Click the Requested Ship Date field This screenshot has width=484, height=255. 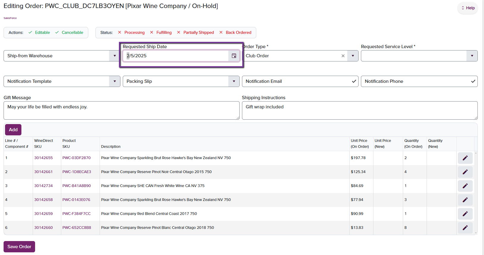tap(175, 56)
